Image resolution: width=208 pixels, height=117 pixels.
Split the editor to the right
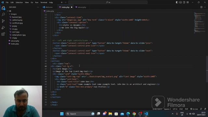click(x=201, y=7)
